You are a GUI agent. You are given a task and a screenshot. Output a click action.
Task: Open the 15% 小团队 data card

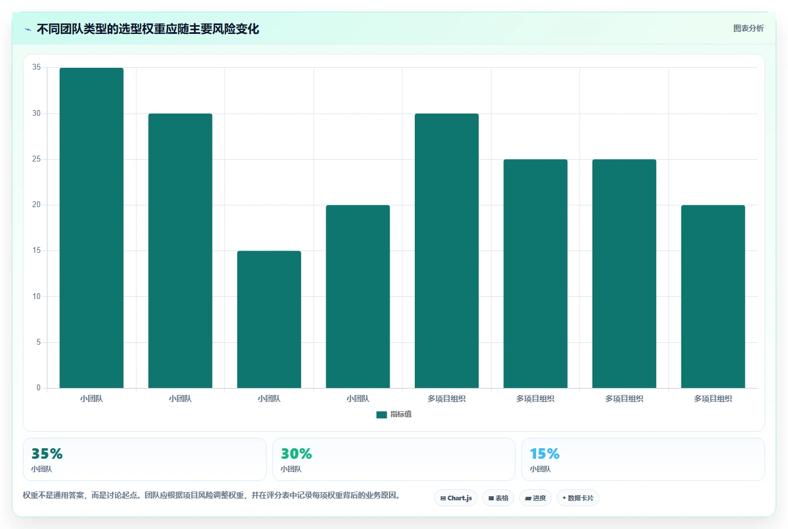coord(643,459)
